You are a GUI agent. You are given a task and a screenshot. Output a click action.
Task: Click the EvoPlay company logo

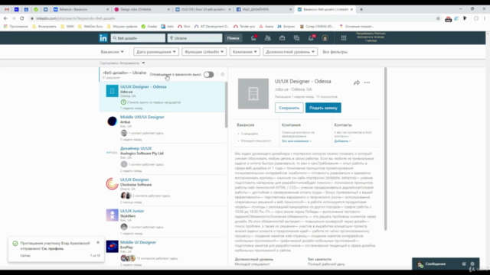point(113,246)
